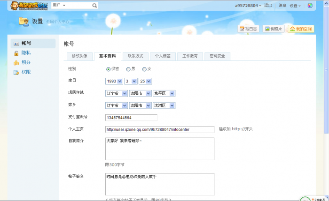Click the 传照片 button

click(x=274, y=29)
